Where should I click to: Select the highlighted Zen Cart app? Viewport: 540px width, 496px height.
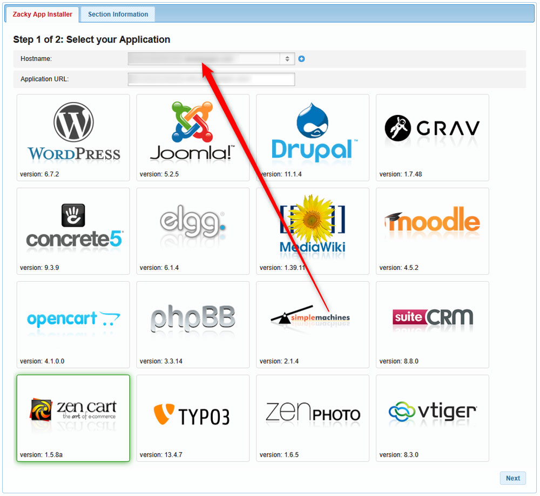click(73, 416)
